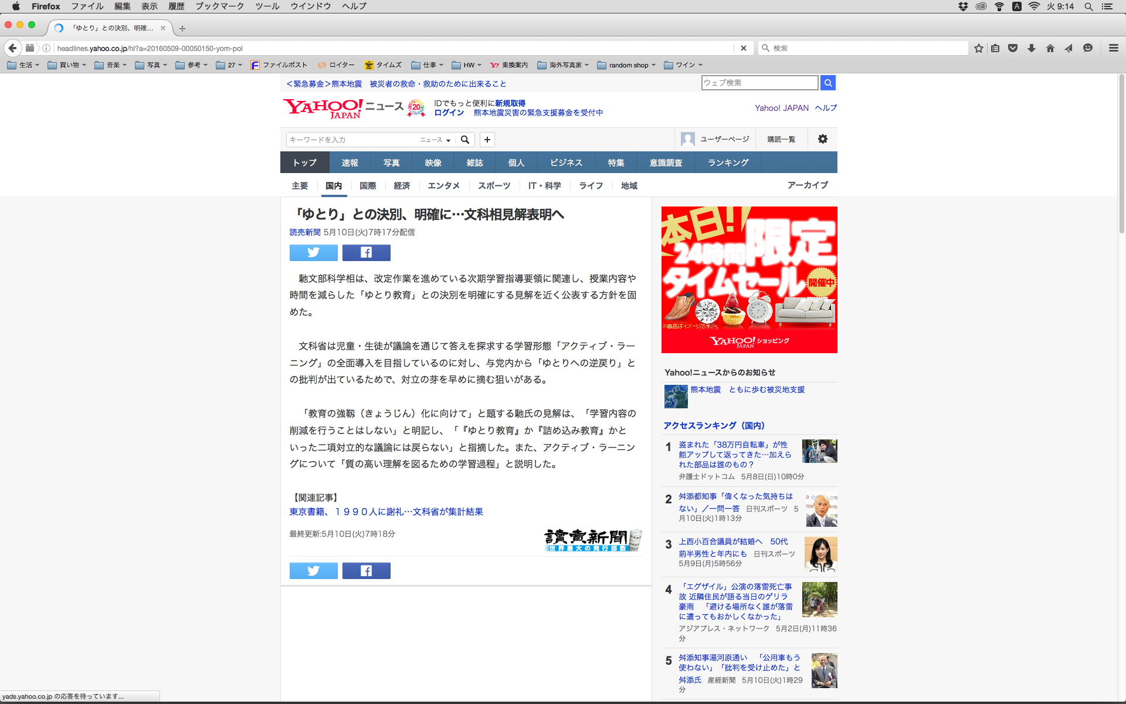Click the Firefox bookmark star icon
Image resolution: width=1126 pixels, height=704 pixels.
click(x=978, y=48)
